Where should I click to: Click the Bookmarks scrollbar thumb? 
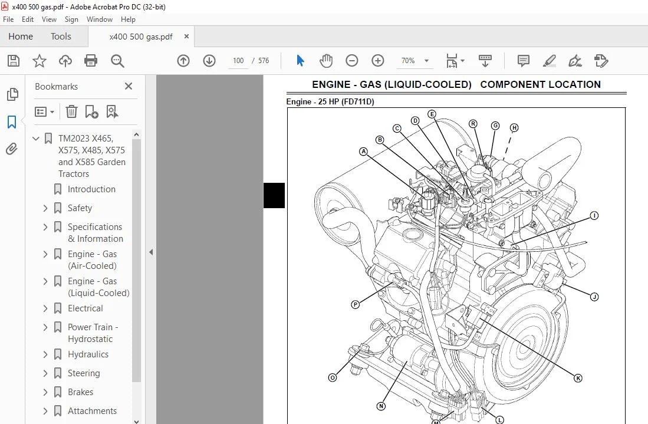136,260
